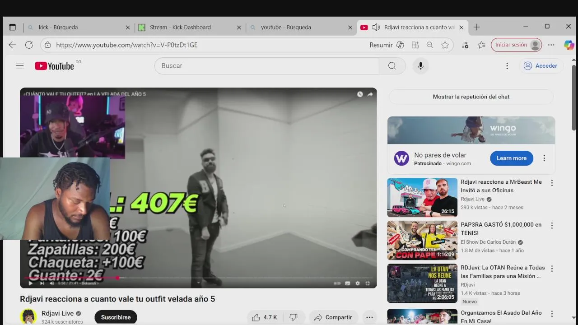The image size is (578, 325).
Task: Click the Suscribirse button
Action: [116, 317]
